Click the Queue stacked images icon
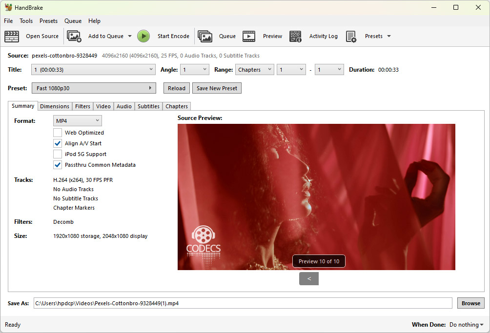The height and width of the screenshot is (333, 490). (205, 36)
